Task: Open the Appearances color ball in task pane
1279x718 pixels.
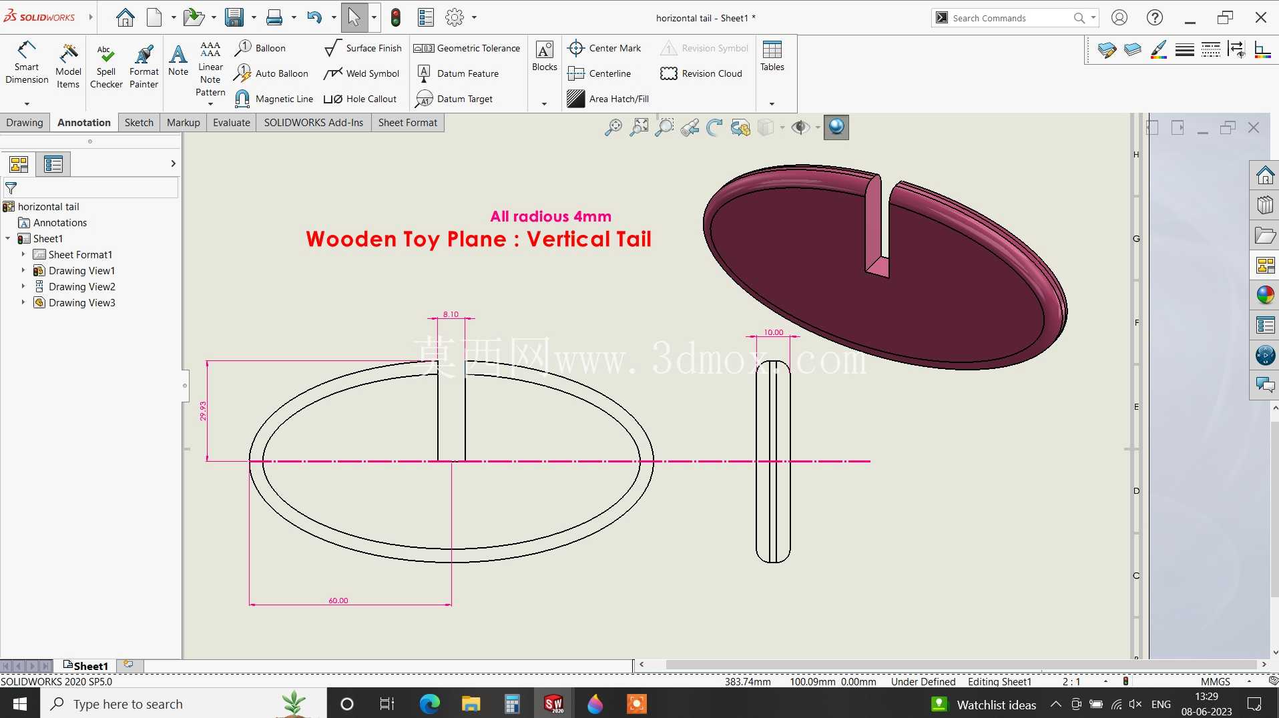Action: click(x=1265, y=295)
